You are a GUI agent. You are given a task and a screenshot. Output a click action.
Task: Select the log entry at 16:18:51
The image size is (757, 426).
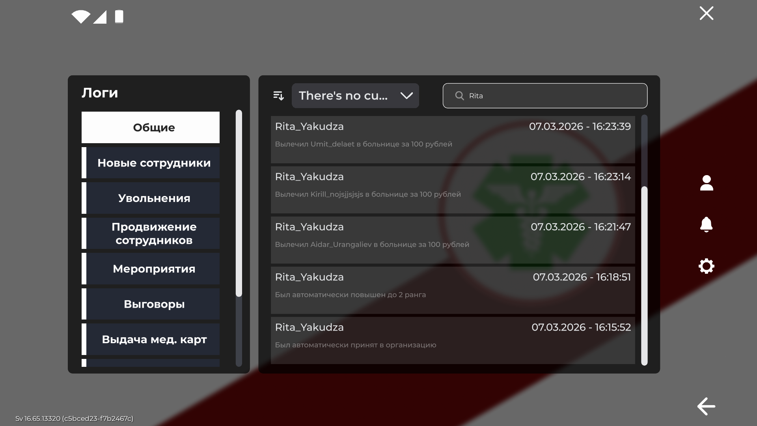click(x=453, y=290)
